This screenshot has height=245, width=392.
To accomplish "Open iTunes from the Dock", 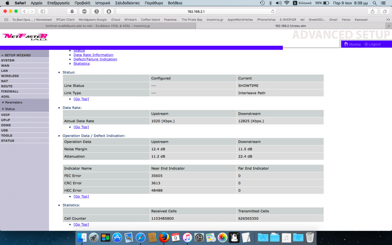I will point(187,237).
